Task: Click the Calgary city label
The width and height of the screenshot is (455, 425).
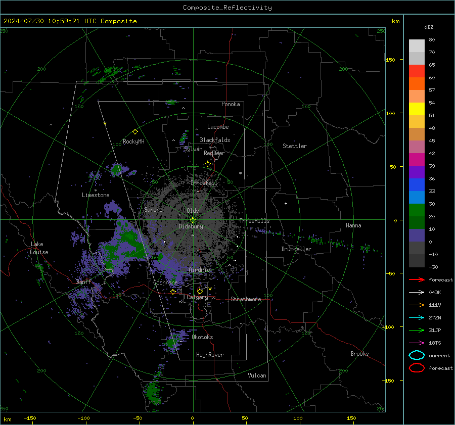Action: 197,297
